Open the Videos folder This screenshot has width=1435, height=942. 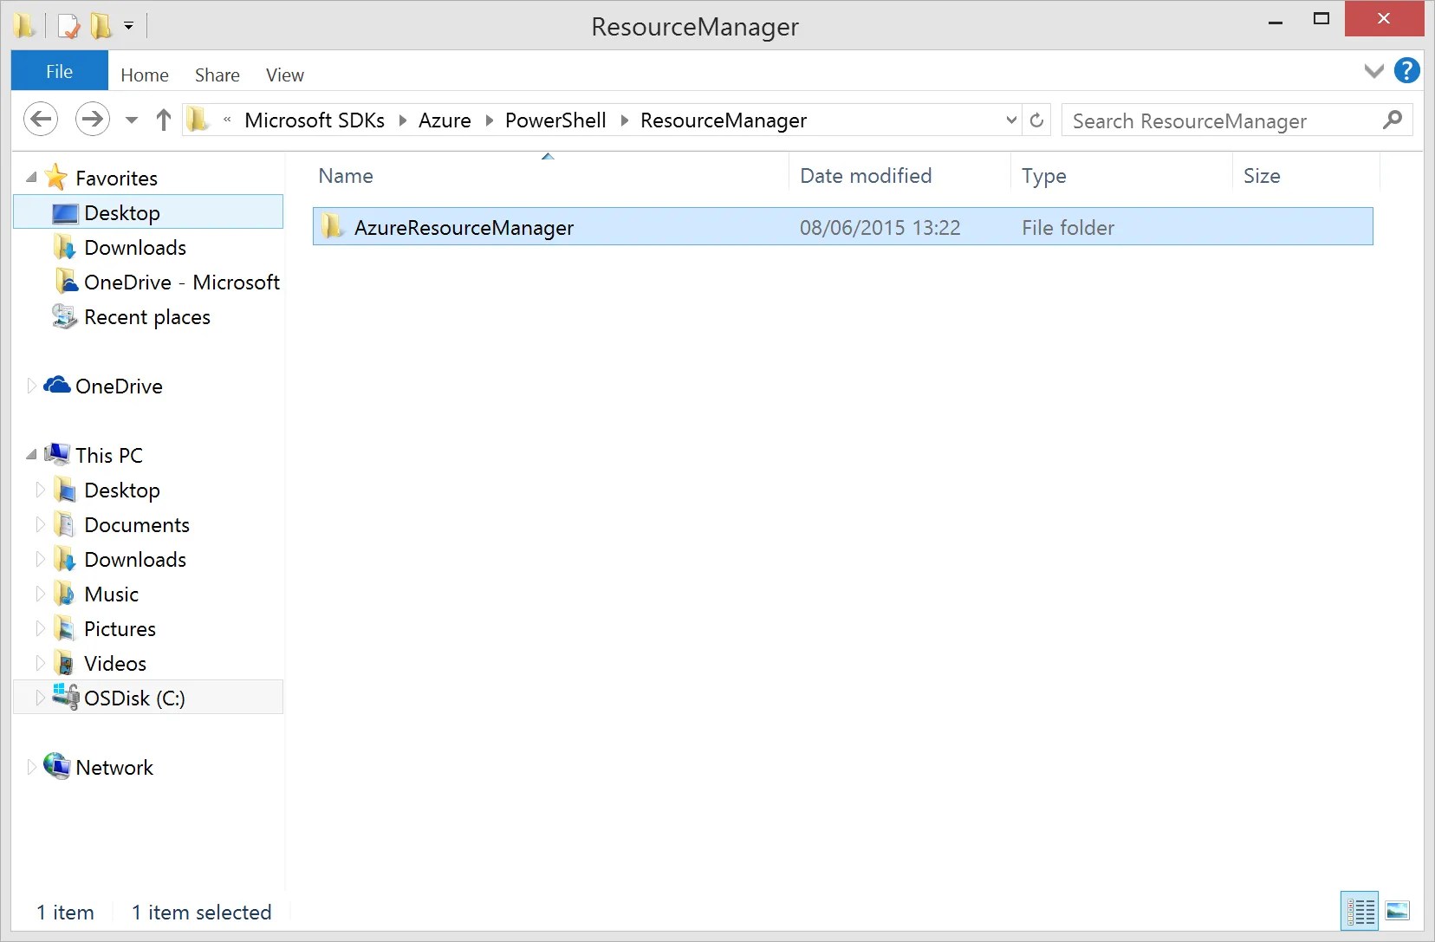pos(114,664)
